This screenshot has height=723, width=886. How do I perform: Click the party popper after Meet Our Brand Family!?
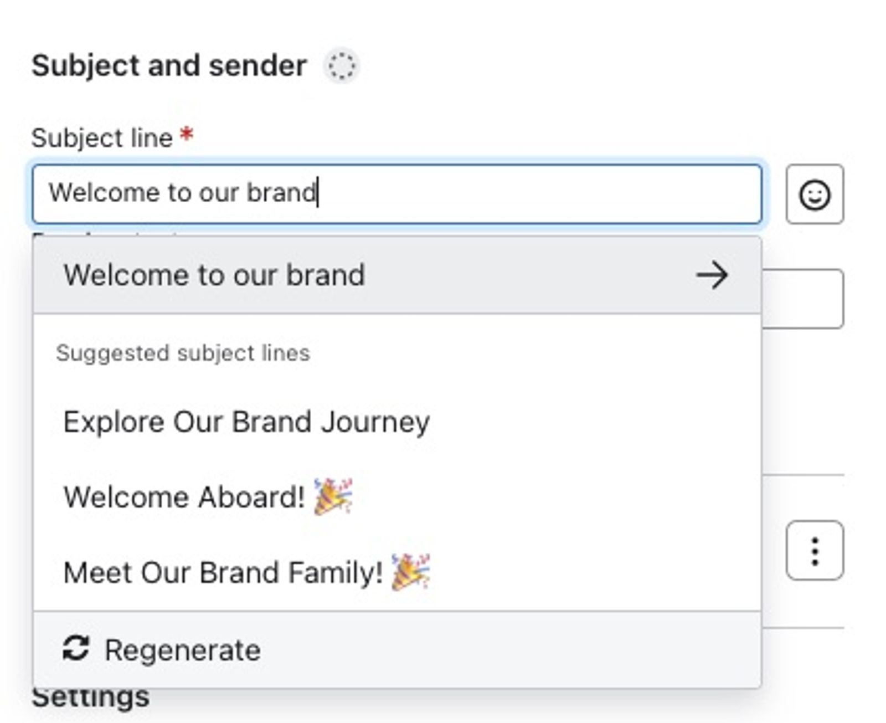[410, 572]
